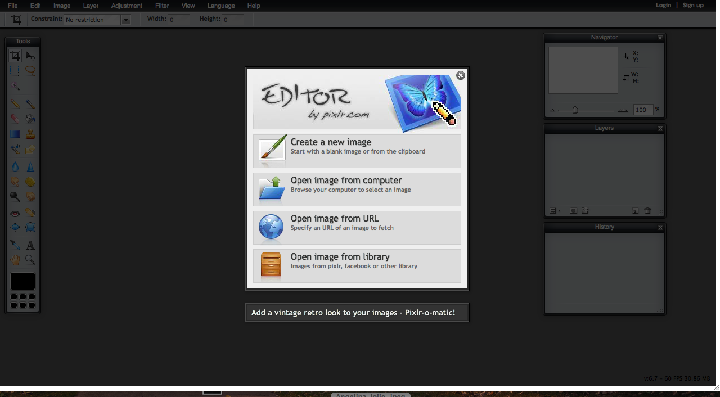The image size is (720, 397).
Task: Click the Sign up link
Action: tap(693, 5)
